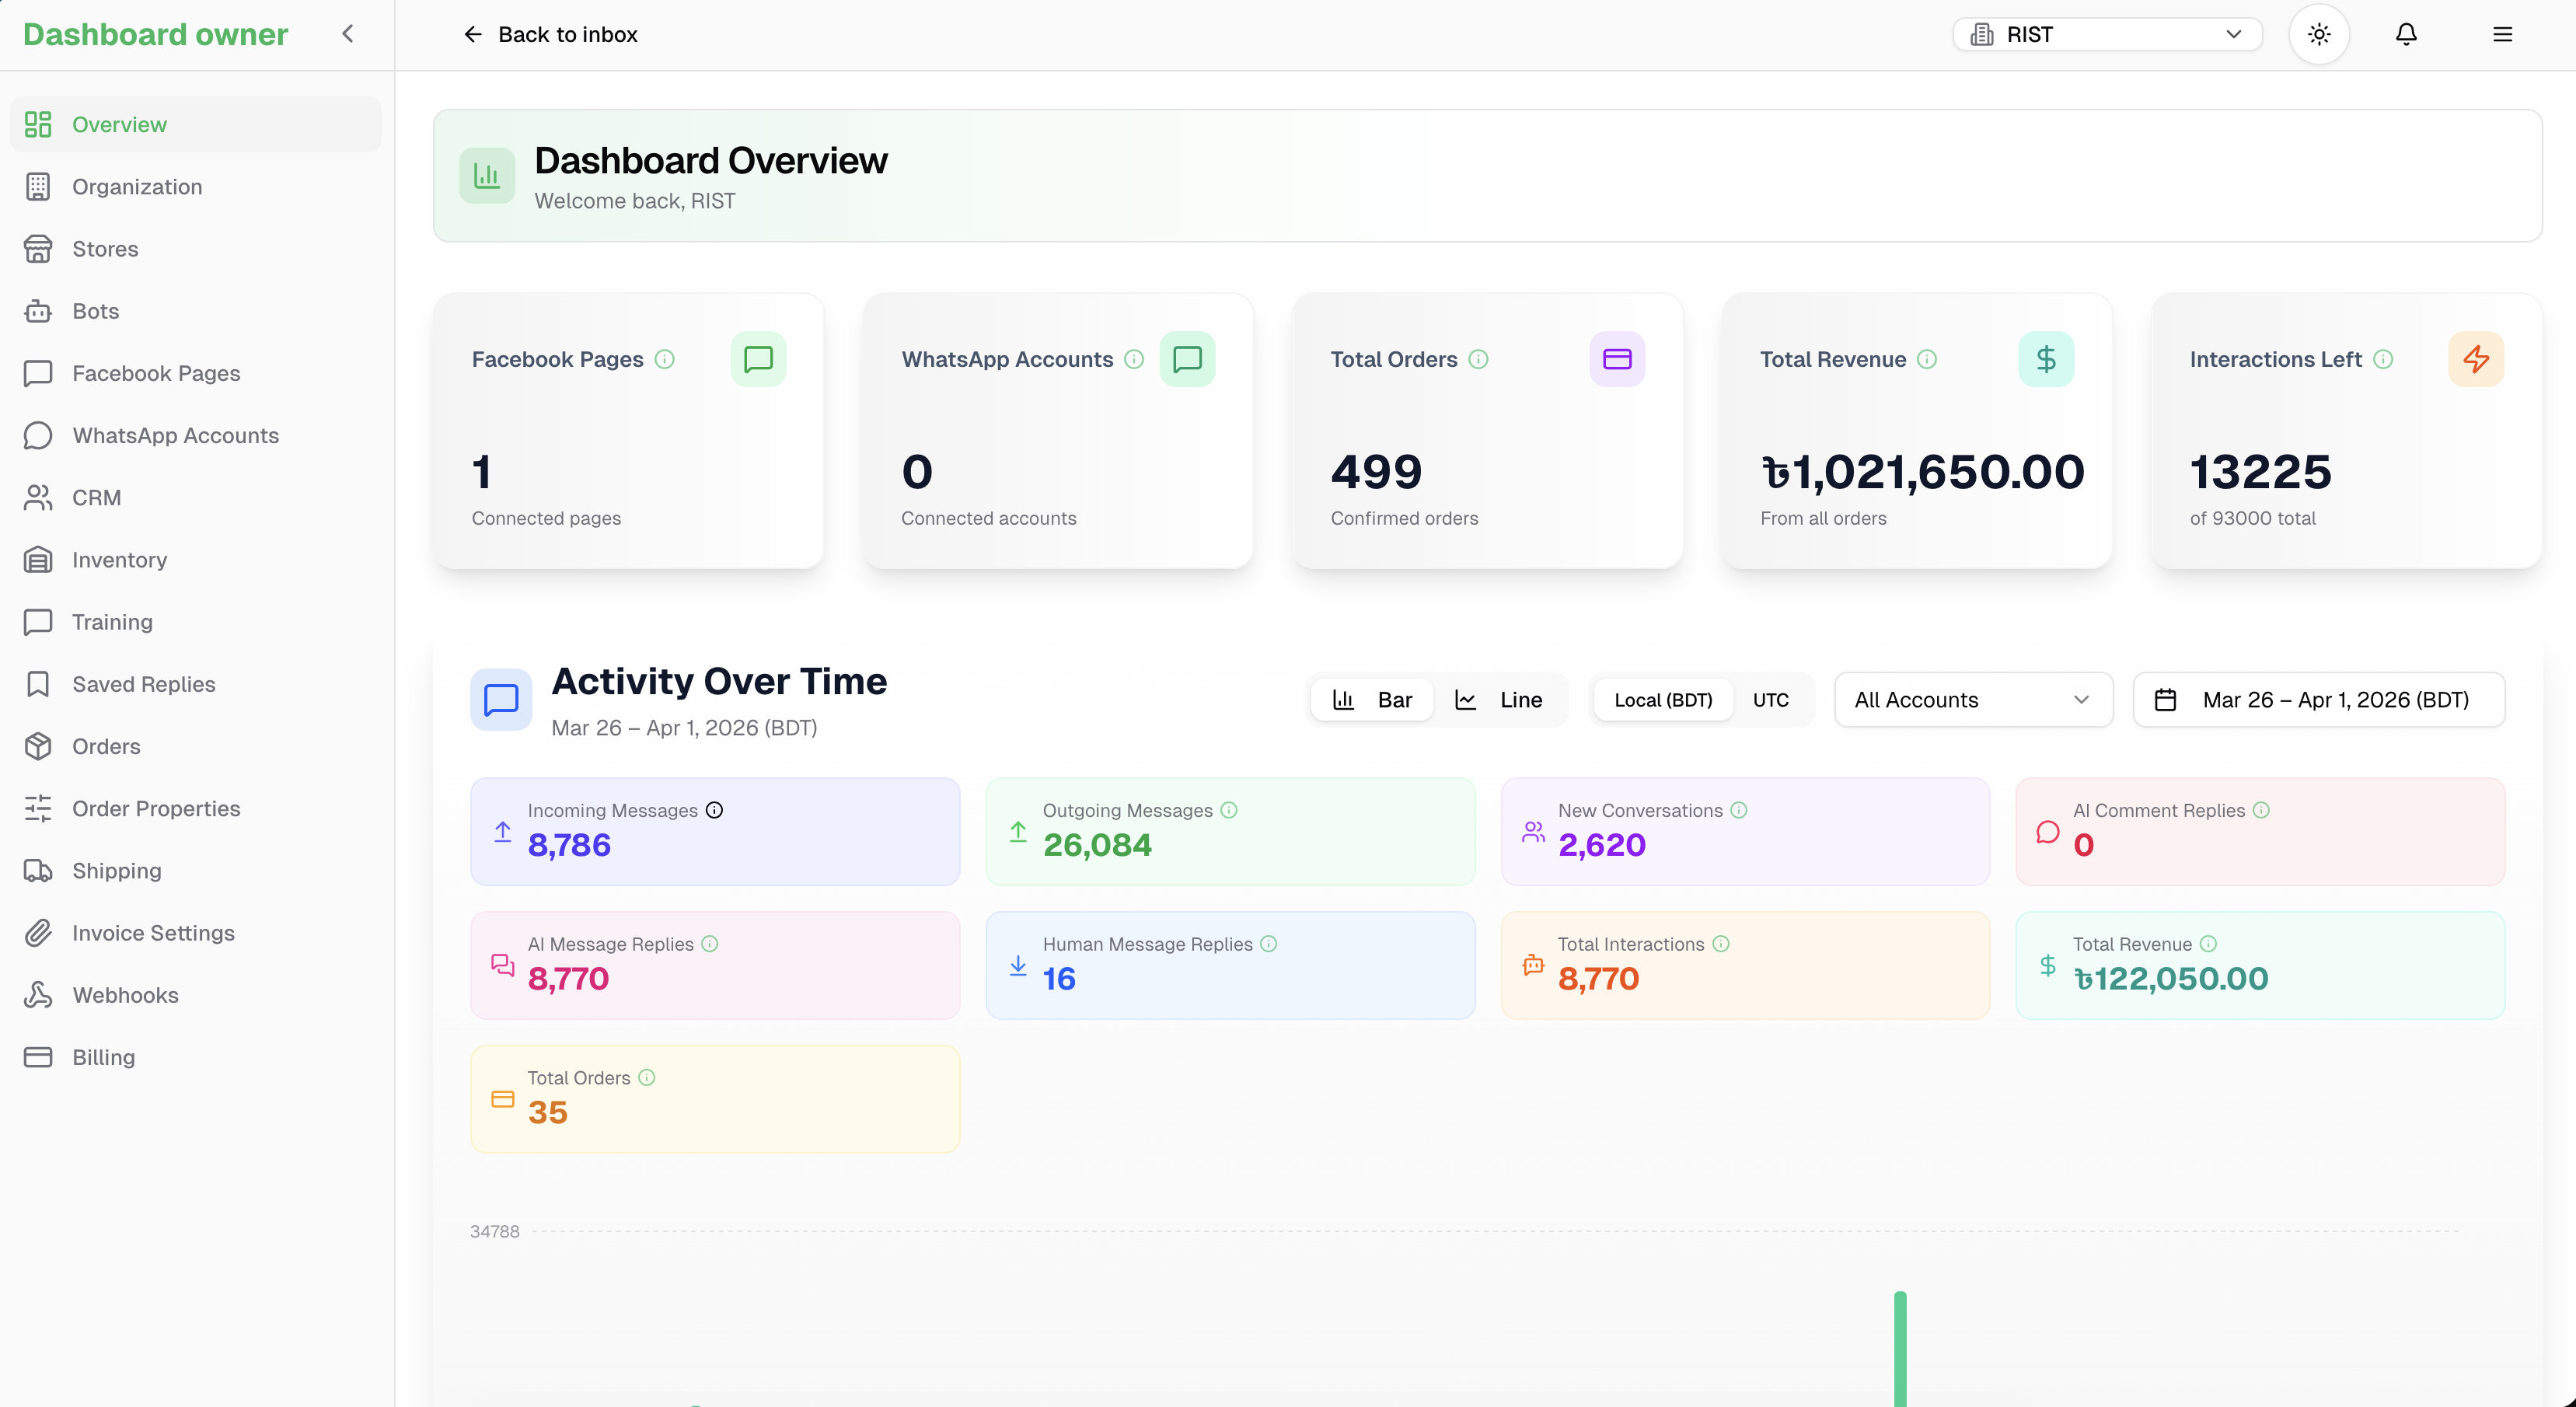
Task: Click the notification bell icon
Action: (2406, 34)
